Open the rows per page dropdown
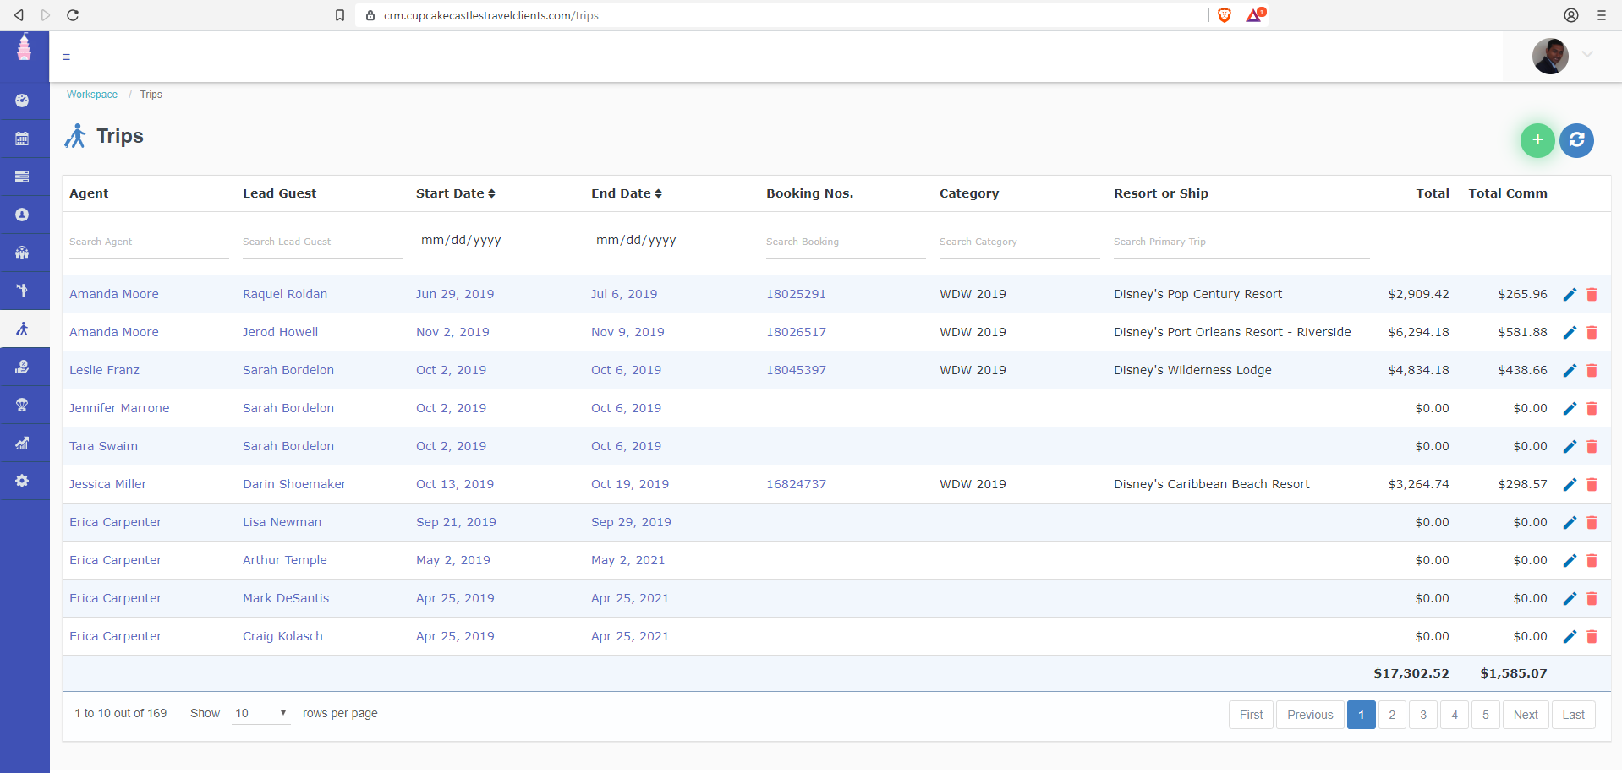 260,714
